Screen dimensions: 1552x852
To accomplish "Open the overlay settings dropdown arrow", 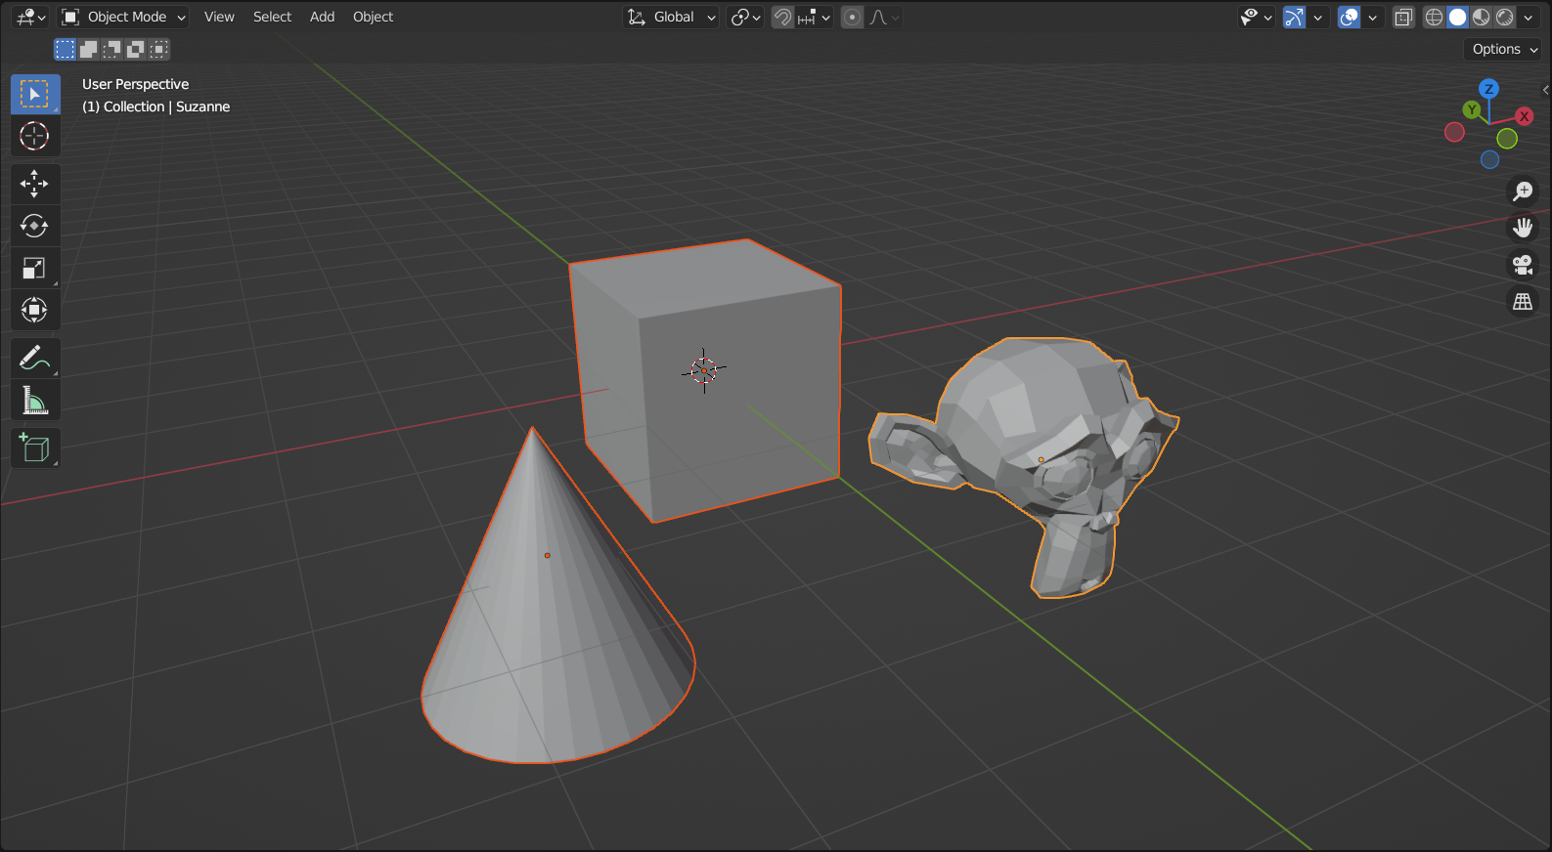I will pyautogui.click(x=1373, y=17).
